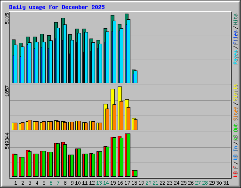Click day 14 on the x-axis
The image size is (241, 188).
106,183
